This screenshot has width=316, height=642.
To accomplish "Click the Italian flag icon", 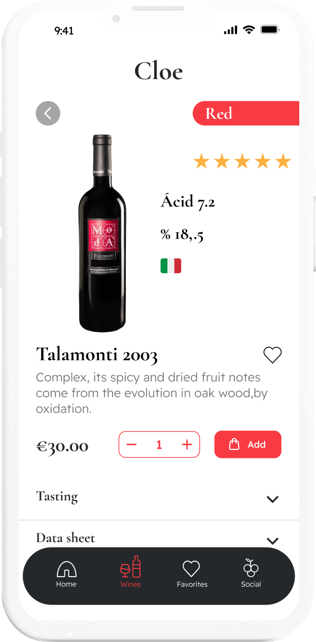I will (x=171, y=266).
